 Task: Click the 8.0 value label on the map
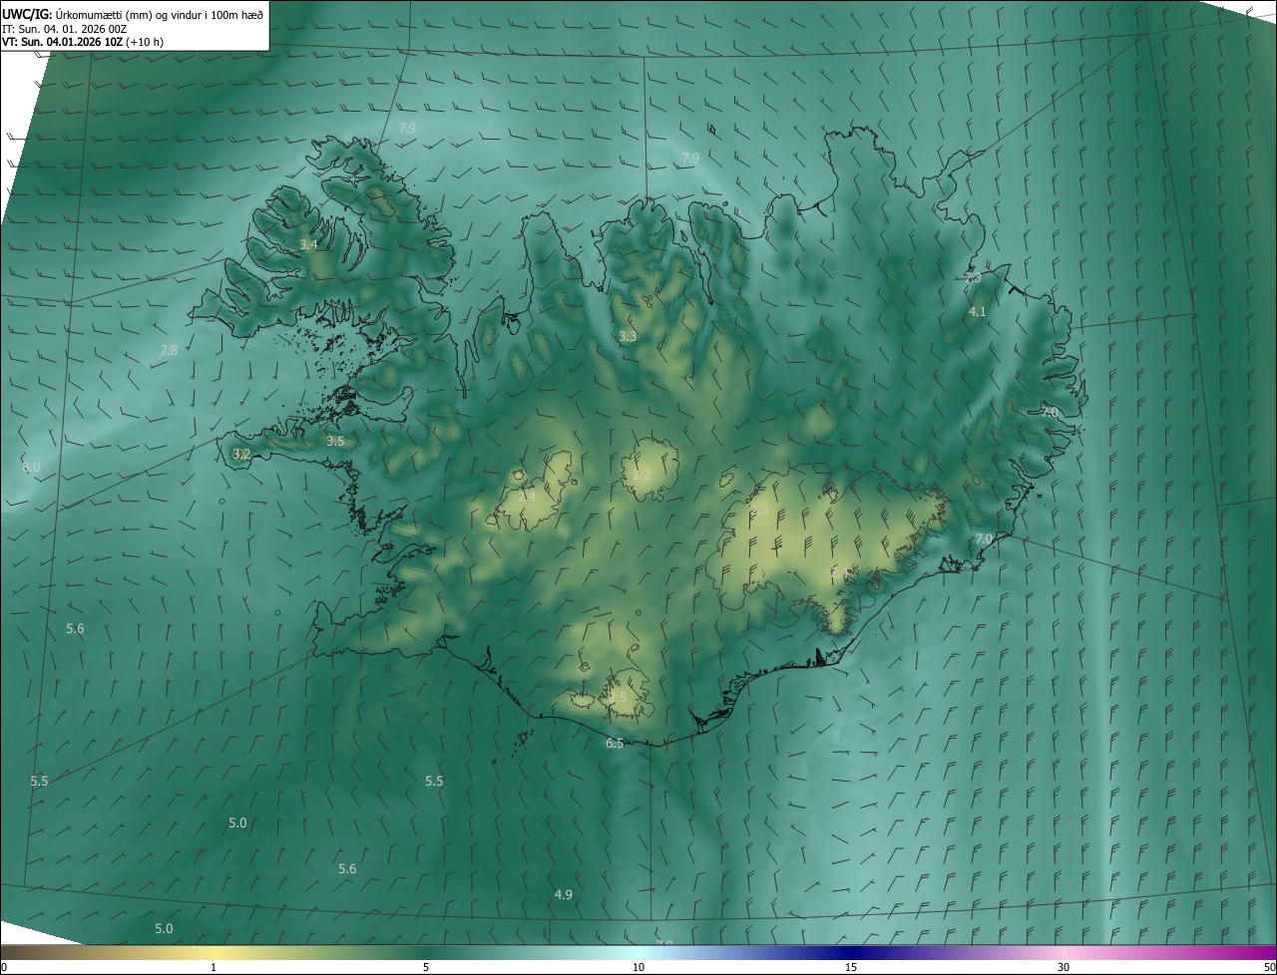pyautogui.click(x=31, y=468)
